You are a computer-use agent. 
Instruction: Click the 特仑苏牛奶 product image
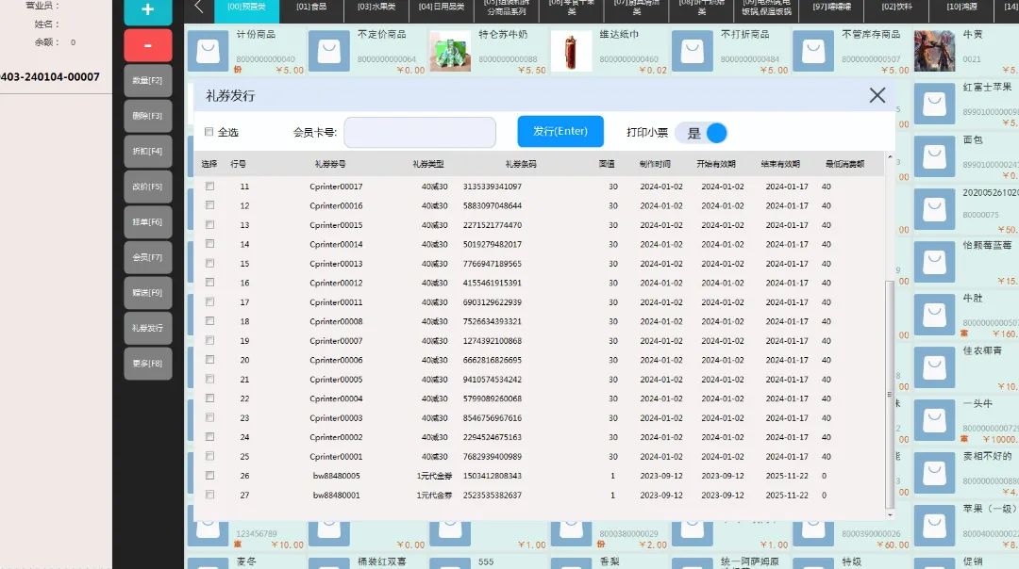pos(450,51)
